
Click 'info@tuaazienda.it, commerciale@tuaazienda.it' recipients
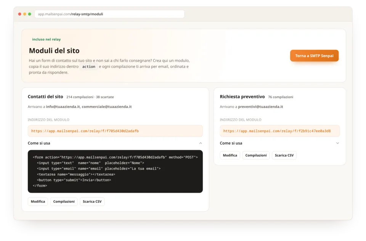pos(89,107)
